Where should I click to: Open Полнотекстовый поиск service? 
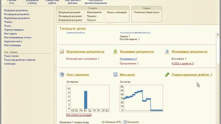pyautogui.click(x=146, y=12)
